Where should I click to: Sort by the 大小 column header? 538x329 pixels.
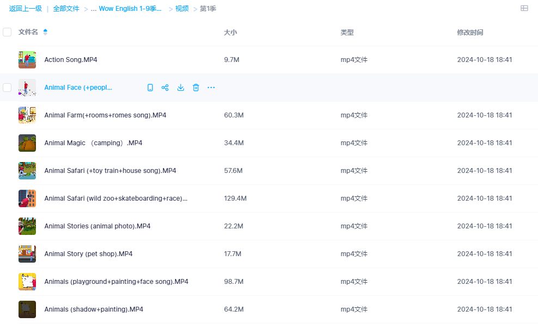pyautogui.click(x=230, y=32)
